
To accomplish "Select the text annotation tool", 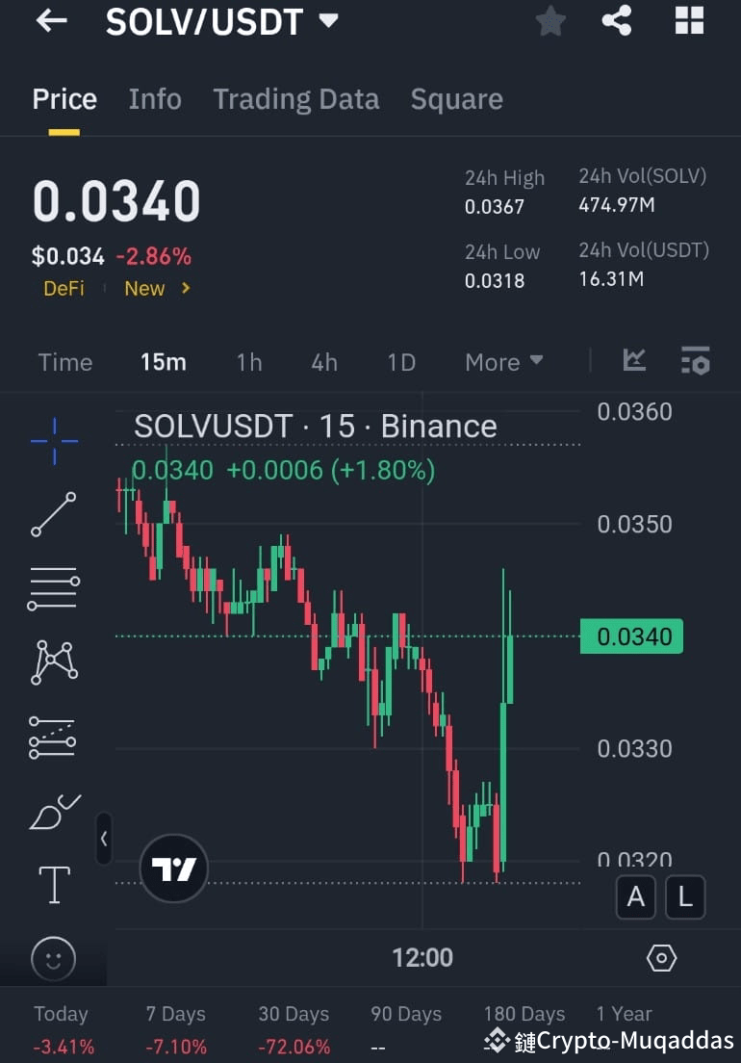I will [x=53, y=883].
